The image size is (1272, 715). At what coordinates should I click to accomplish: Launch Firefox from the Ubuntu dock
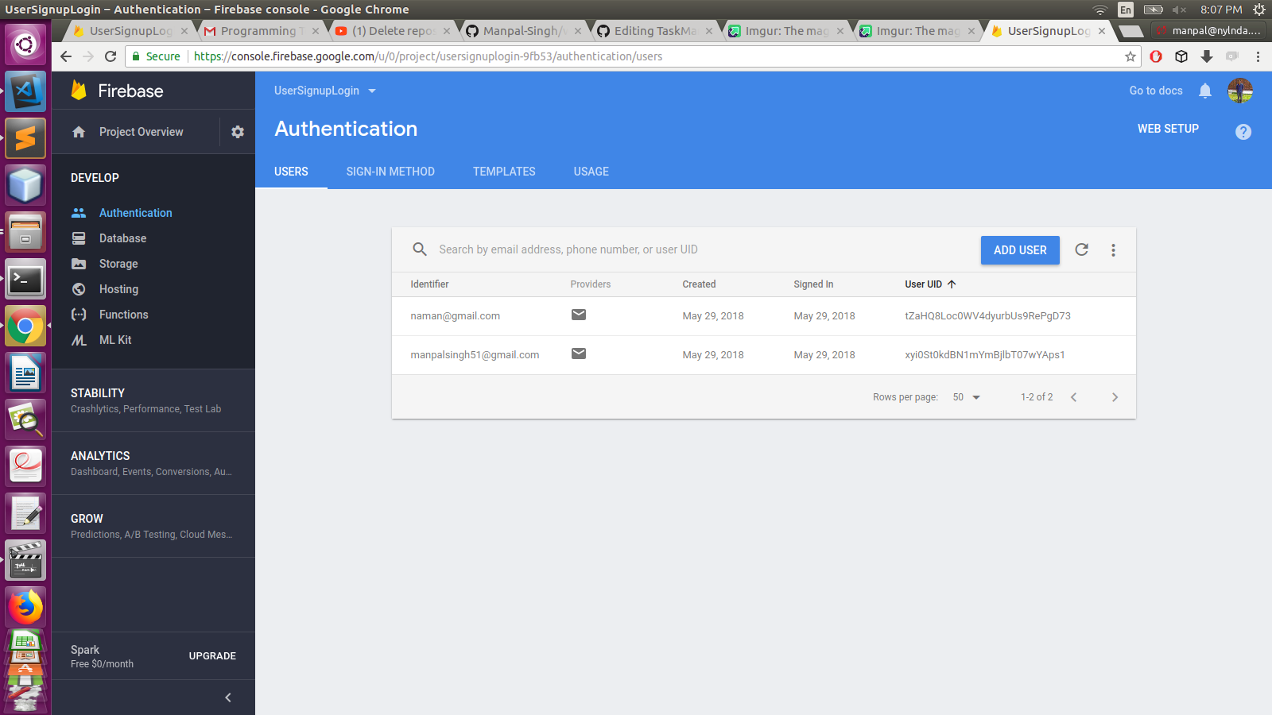25,608
